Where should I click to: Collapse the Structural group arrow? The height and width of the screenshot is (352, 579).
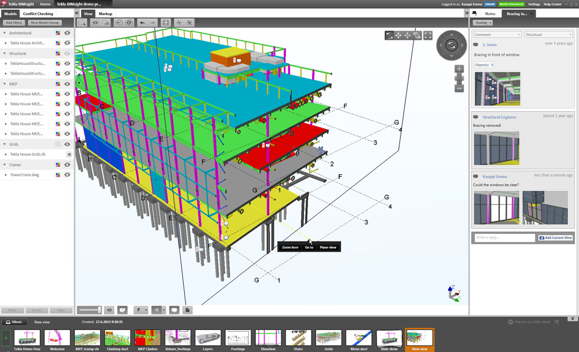[x=5, y=54]
